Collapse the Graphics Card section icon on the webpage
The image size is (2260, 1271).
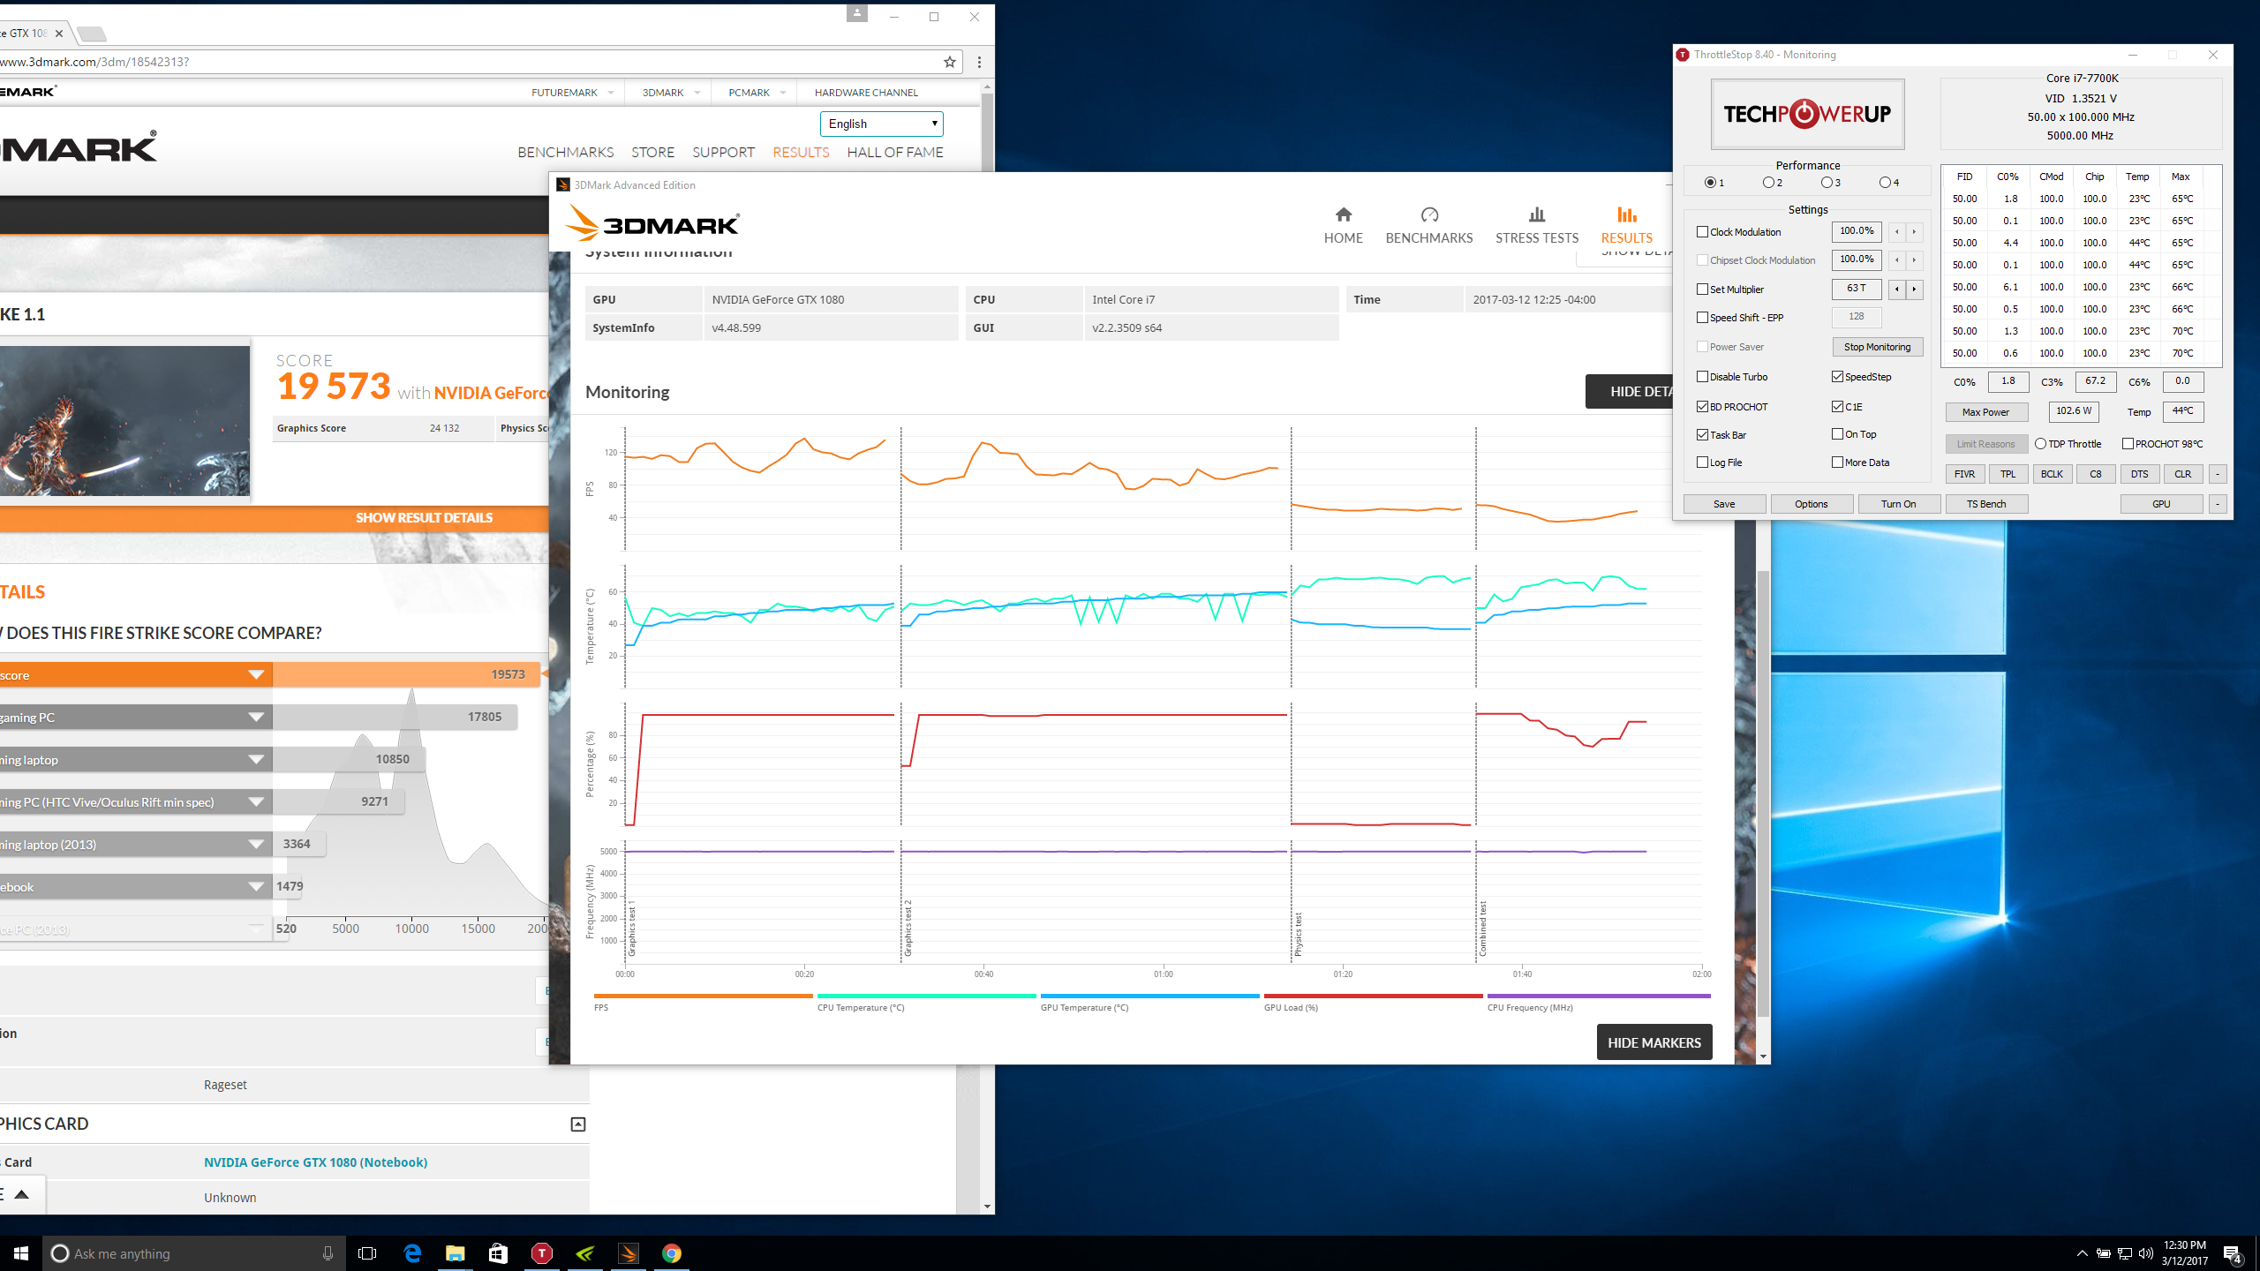tap(578, 1124)
